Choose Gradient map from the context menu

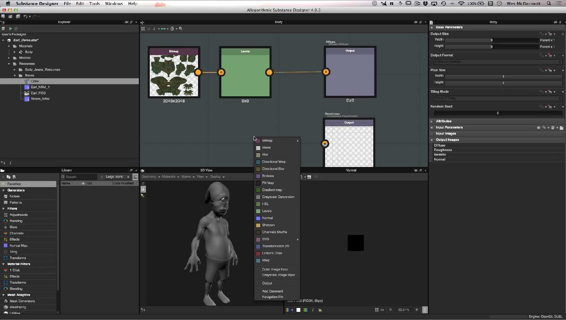[272, 190]
